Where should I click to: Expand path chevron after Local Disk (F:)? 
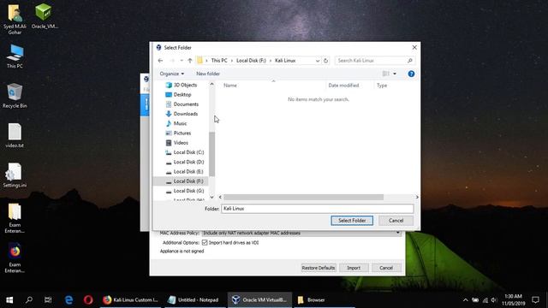pyautogui.click(x=271, y=61)
